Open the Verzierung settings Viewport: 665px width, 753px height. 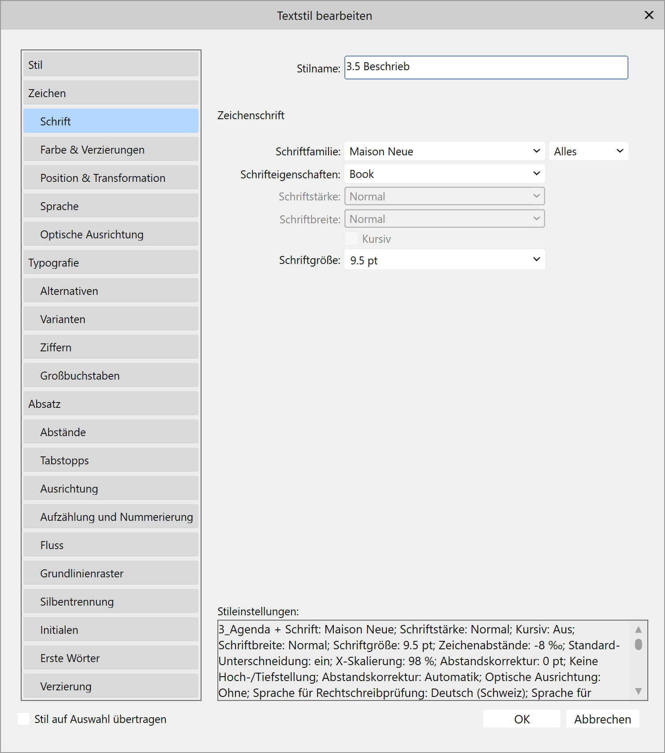click(111, 685)
